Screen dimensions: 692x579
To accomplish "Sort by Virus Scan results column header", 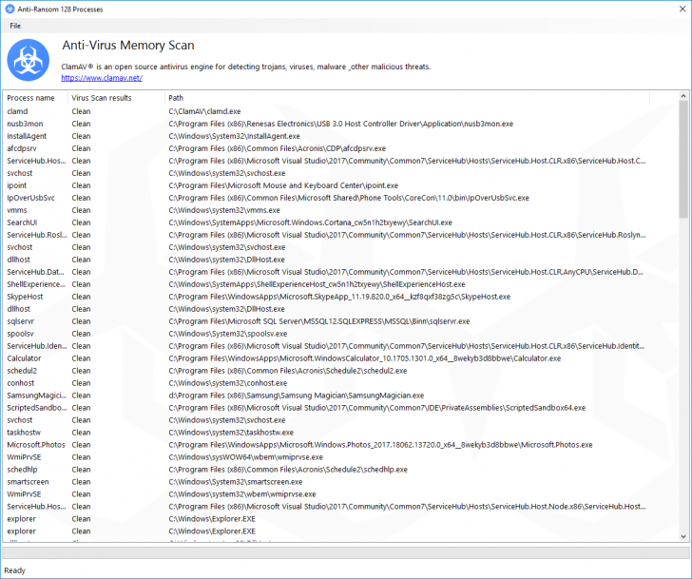I will point(116,98).
